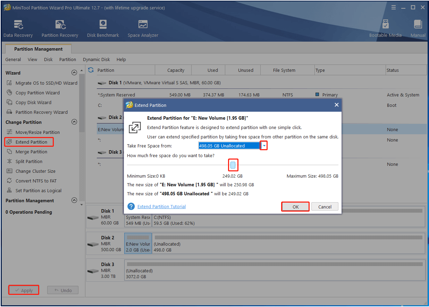The image size is (429, 307).
Task: Open the Extend Partition Tutorial link
Action: point(161,206)
